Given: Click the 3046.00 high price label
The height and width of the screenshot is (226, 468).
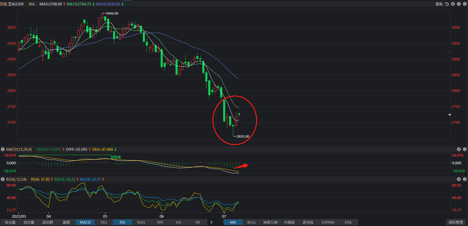Looking at the screenshot, I should tap(112, 13).
